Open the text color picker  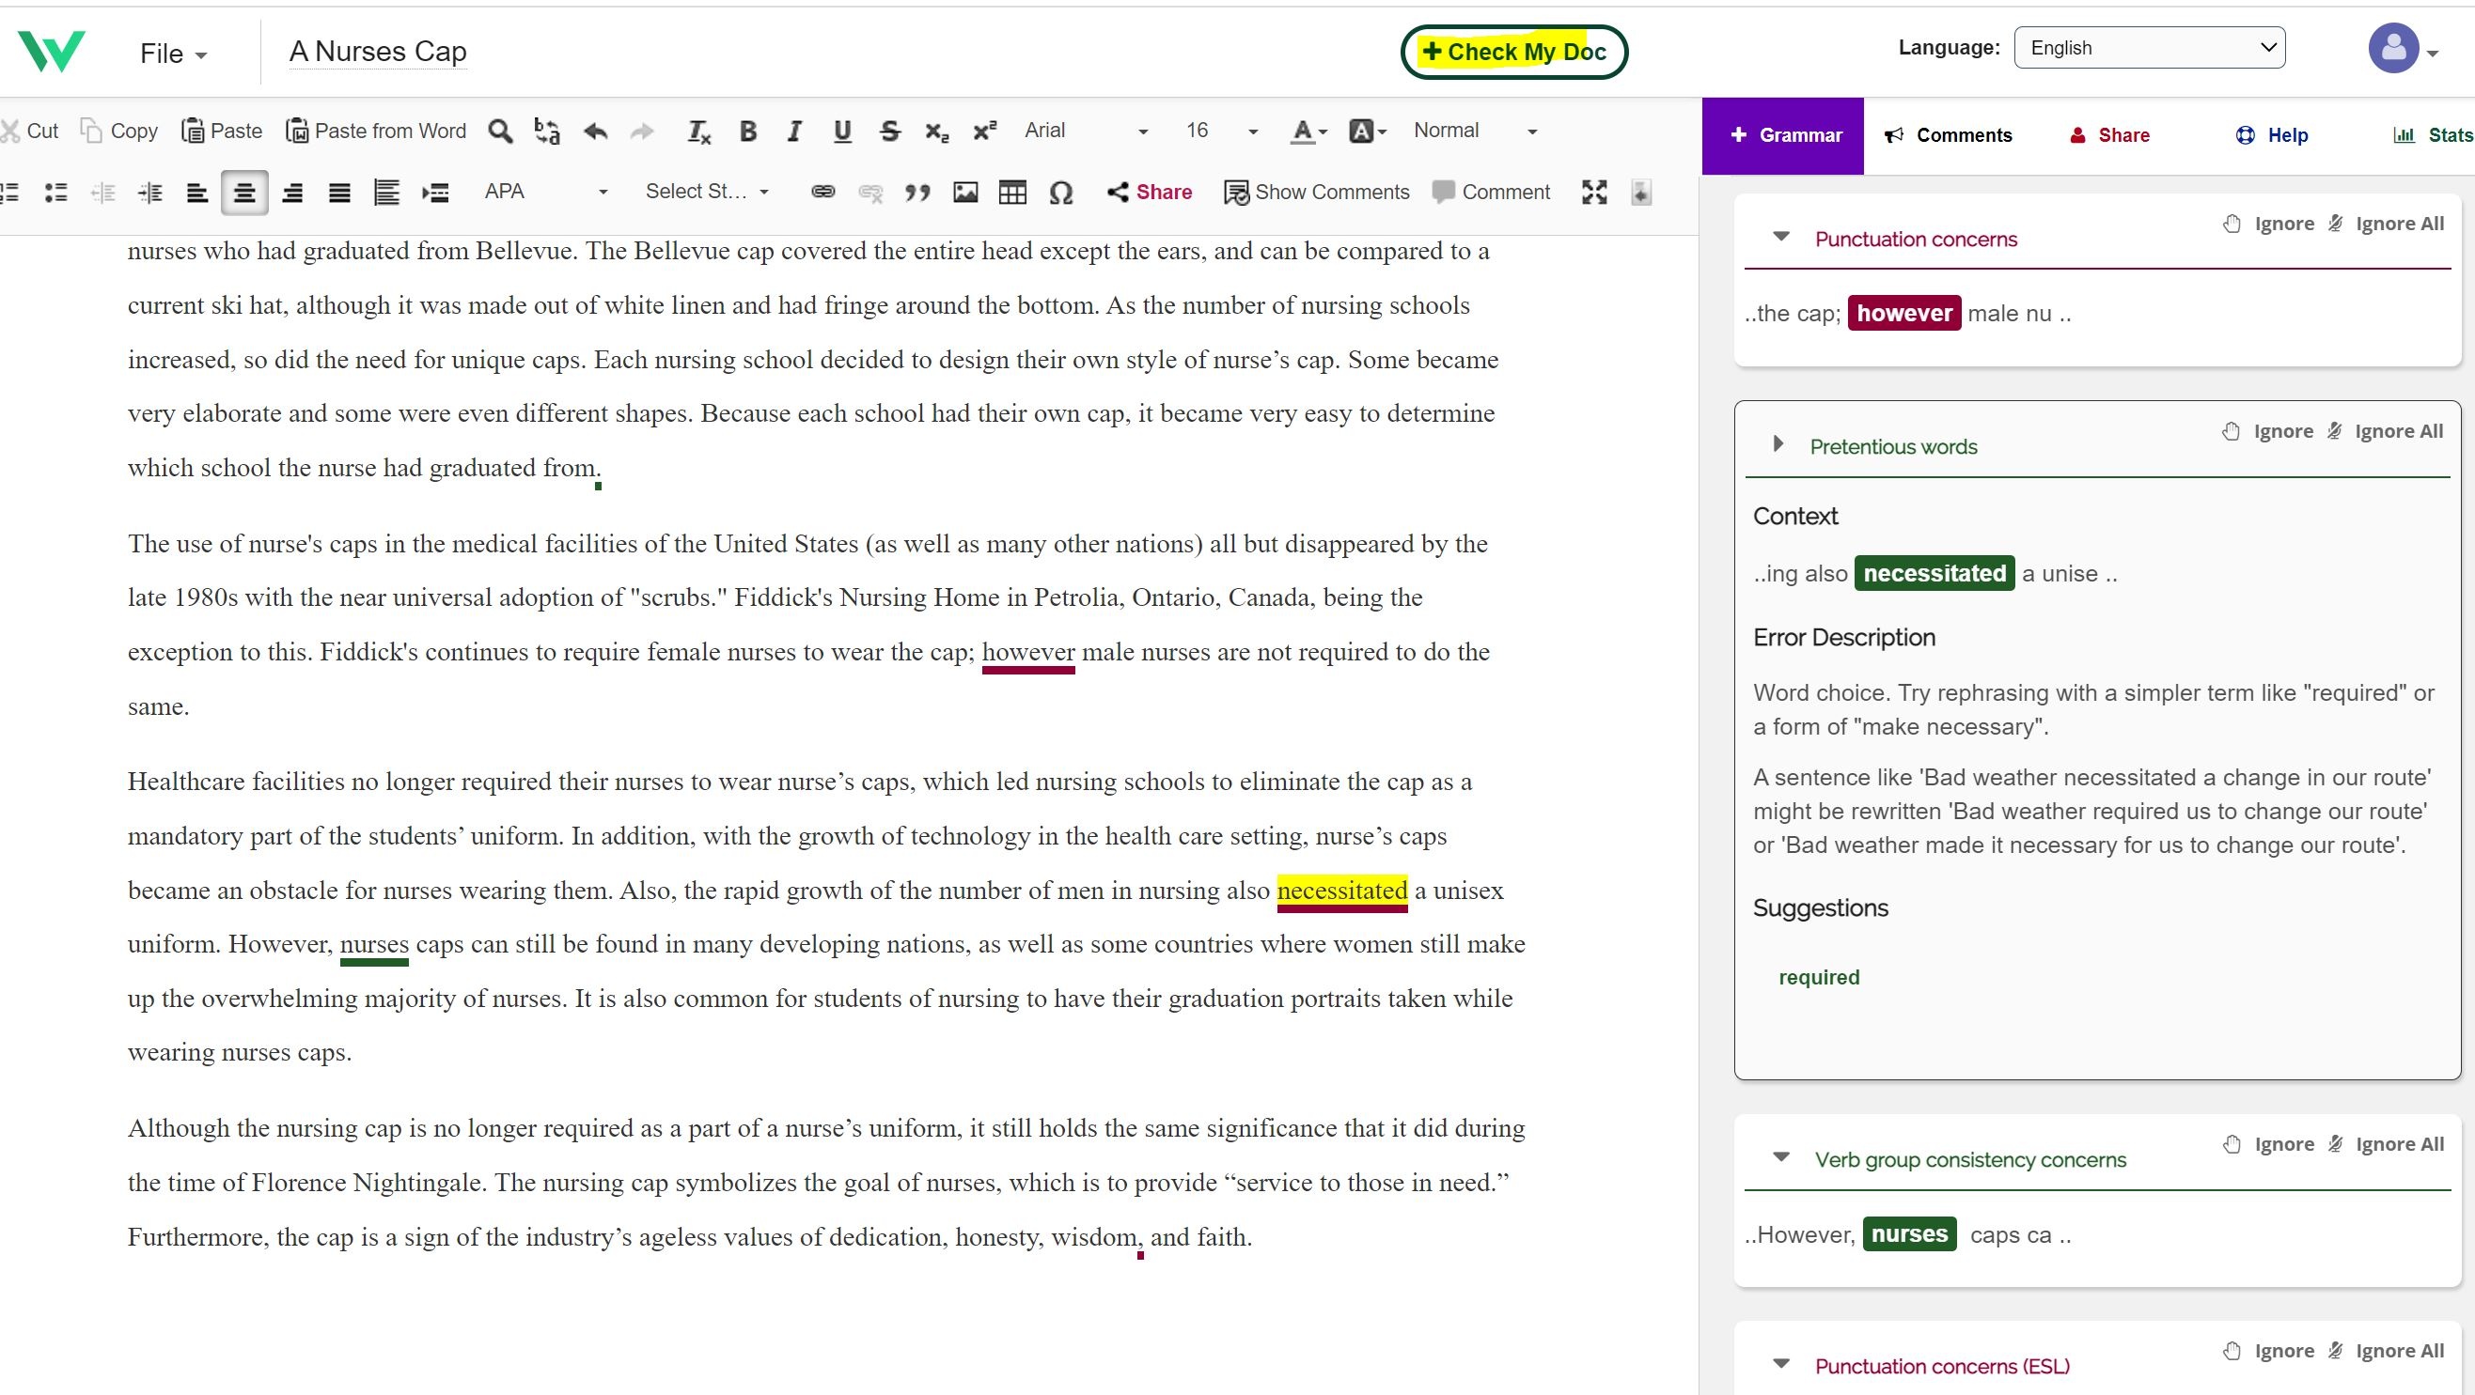coord(1308,132)
